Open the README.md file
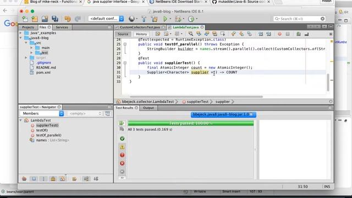This screenshot has height=198, width=352. pos(46,67)
